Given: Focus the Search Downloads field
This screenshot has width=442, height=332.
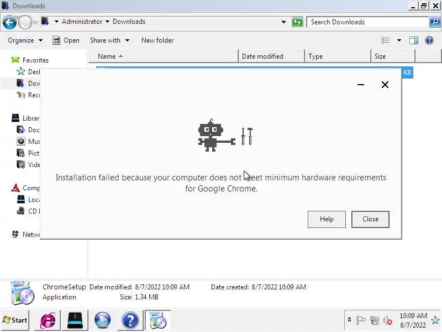Looking at the screenshot, I should click(x=367, y=22).
